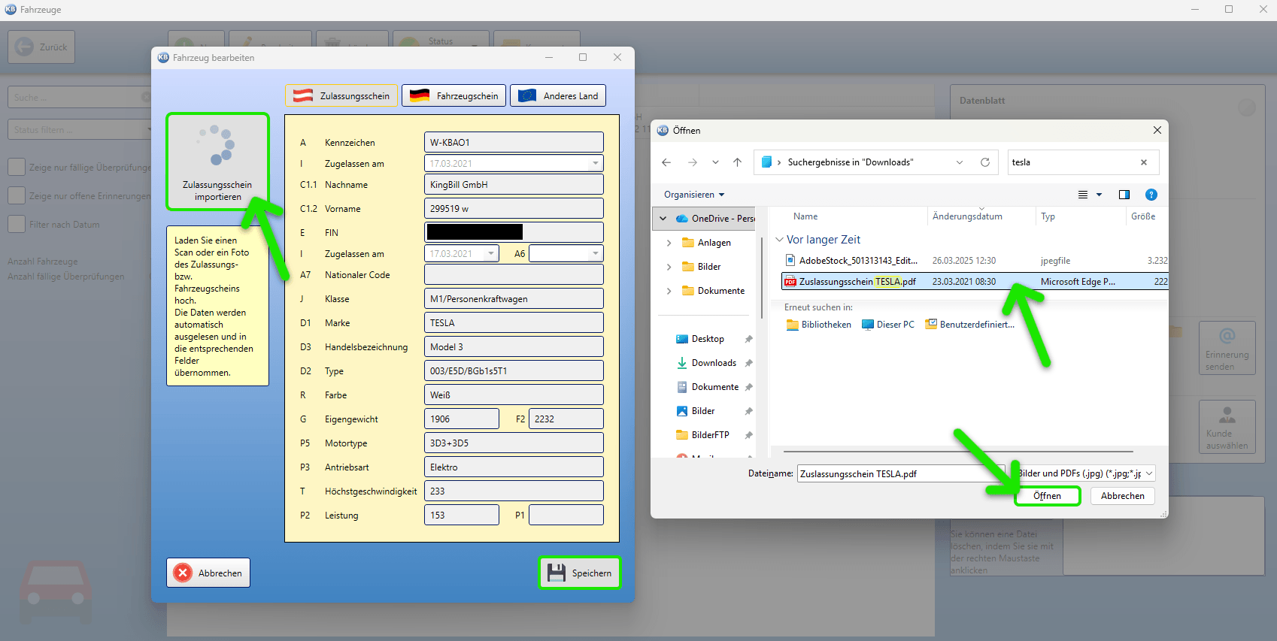
Task: Open the file type filter dropdown
Action: pyautogui.click(x=1085, y=473)
